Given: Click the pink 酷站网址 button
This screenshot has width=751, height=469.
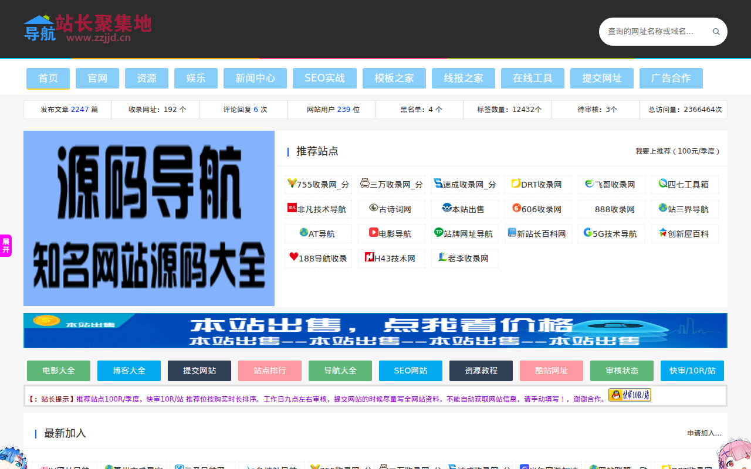Looking at the screenshot, I should (552, 371).
